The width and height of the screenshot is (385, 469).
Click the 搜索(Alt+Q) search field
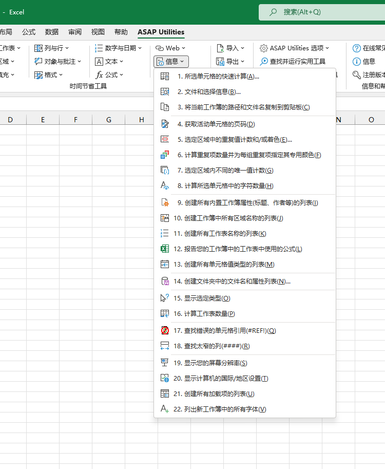point(322,12)
